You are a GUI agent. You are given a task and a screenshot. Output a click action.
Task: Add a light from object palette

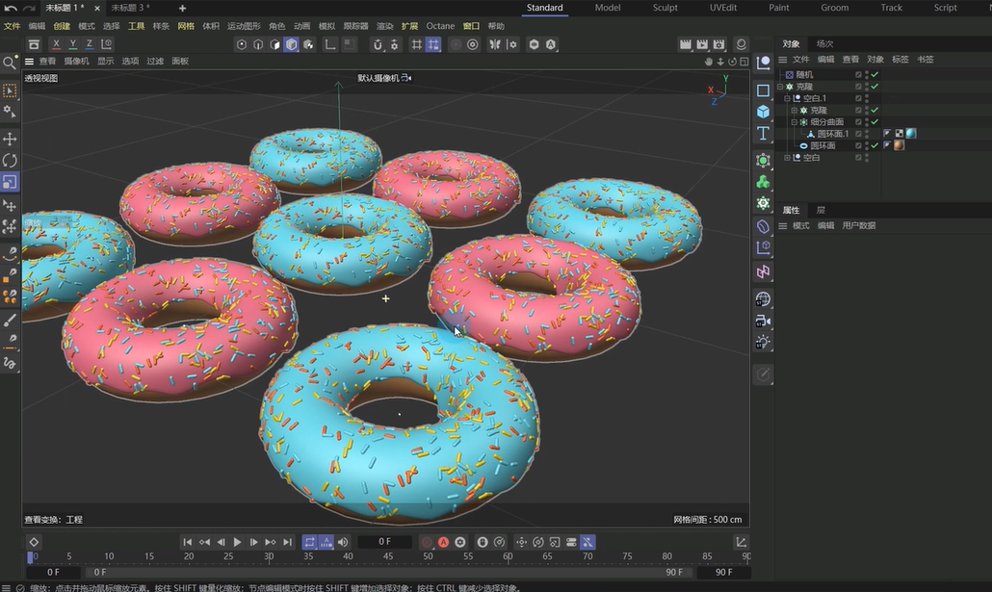pos(763,343)
